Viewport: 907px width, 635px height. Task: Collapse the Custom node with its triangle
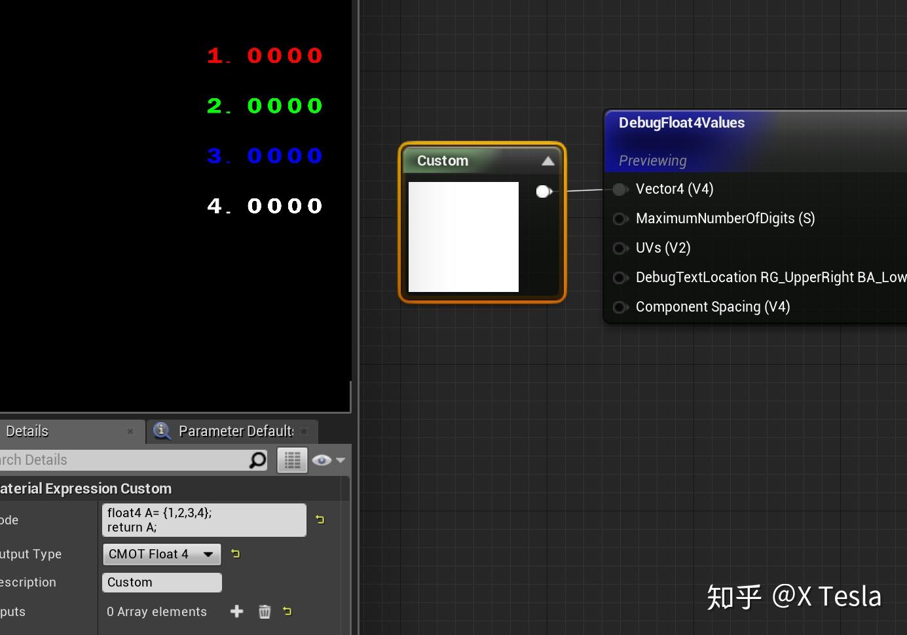tap(548, 160)
